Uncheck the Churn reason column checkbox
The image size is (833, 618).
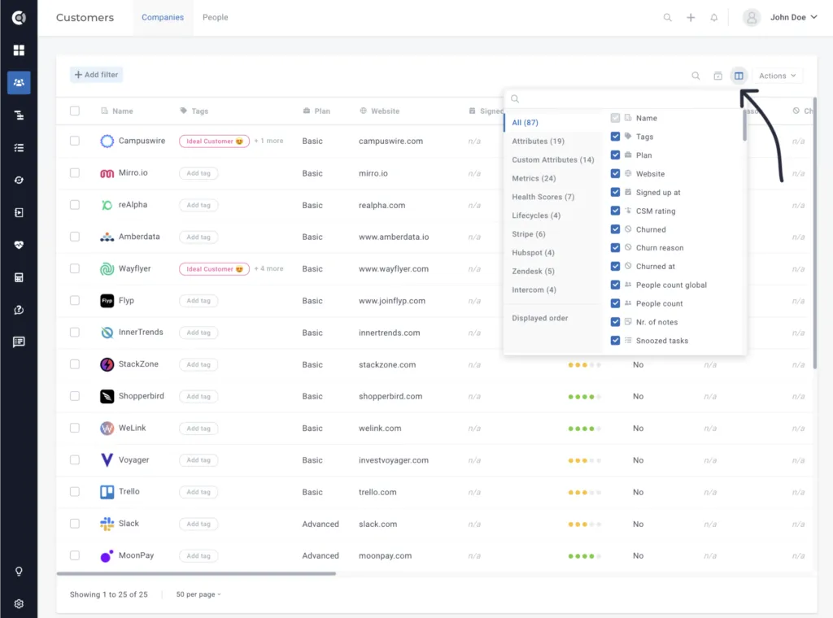pyautogui.click(x=615, y=247)
